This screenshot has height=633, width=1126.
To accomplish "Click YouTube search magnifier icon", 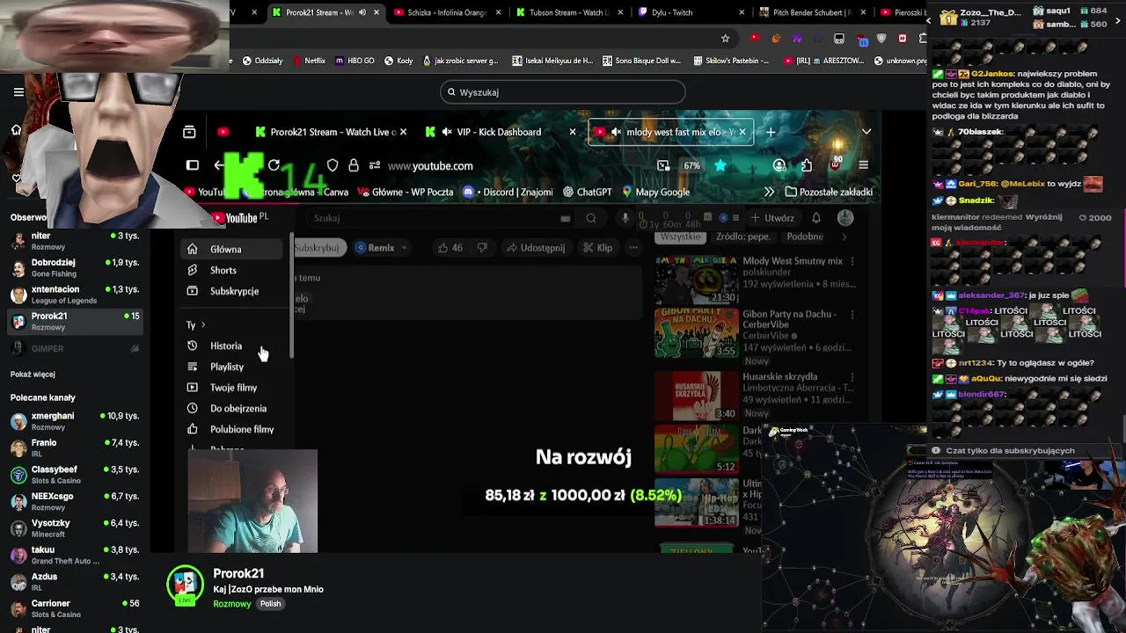I will click(591, 218).
